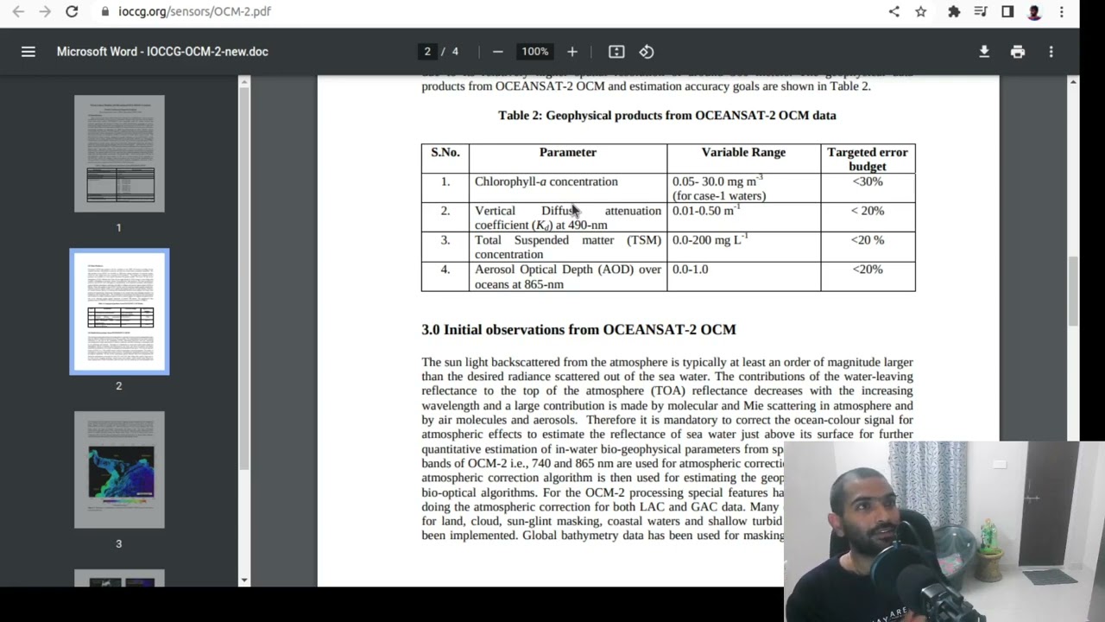Click the 'Targeted error budget' header
Screen dimensions: 1105x622
(x=868, y=159)
